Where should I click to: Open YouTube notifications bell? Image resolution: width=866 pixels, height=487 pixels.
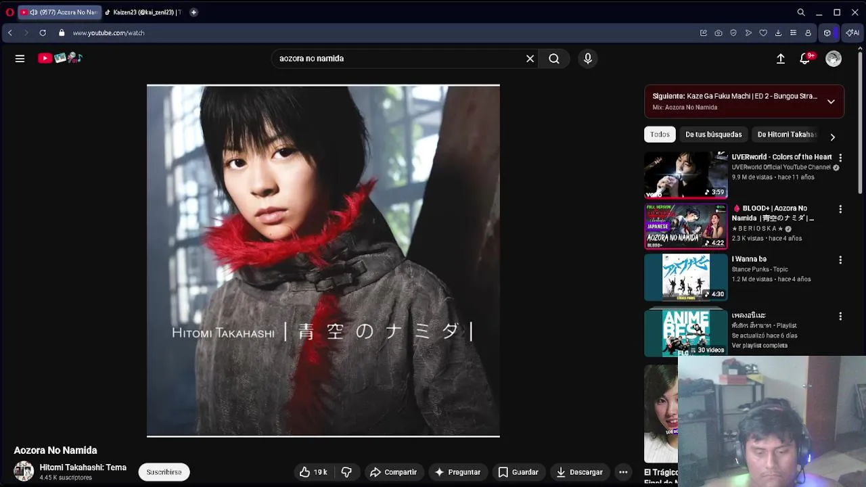click(805, 59)
